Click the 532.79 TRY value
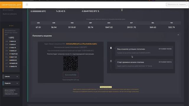Screen dimensions: 189x106 [x=172, y=27]
